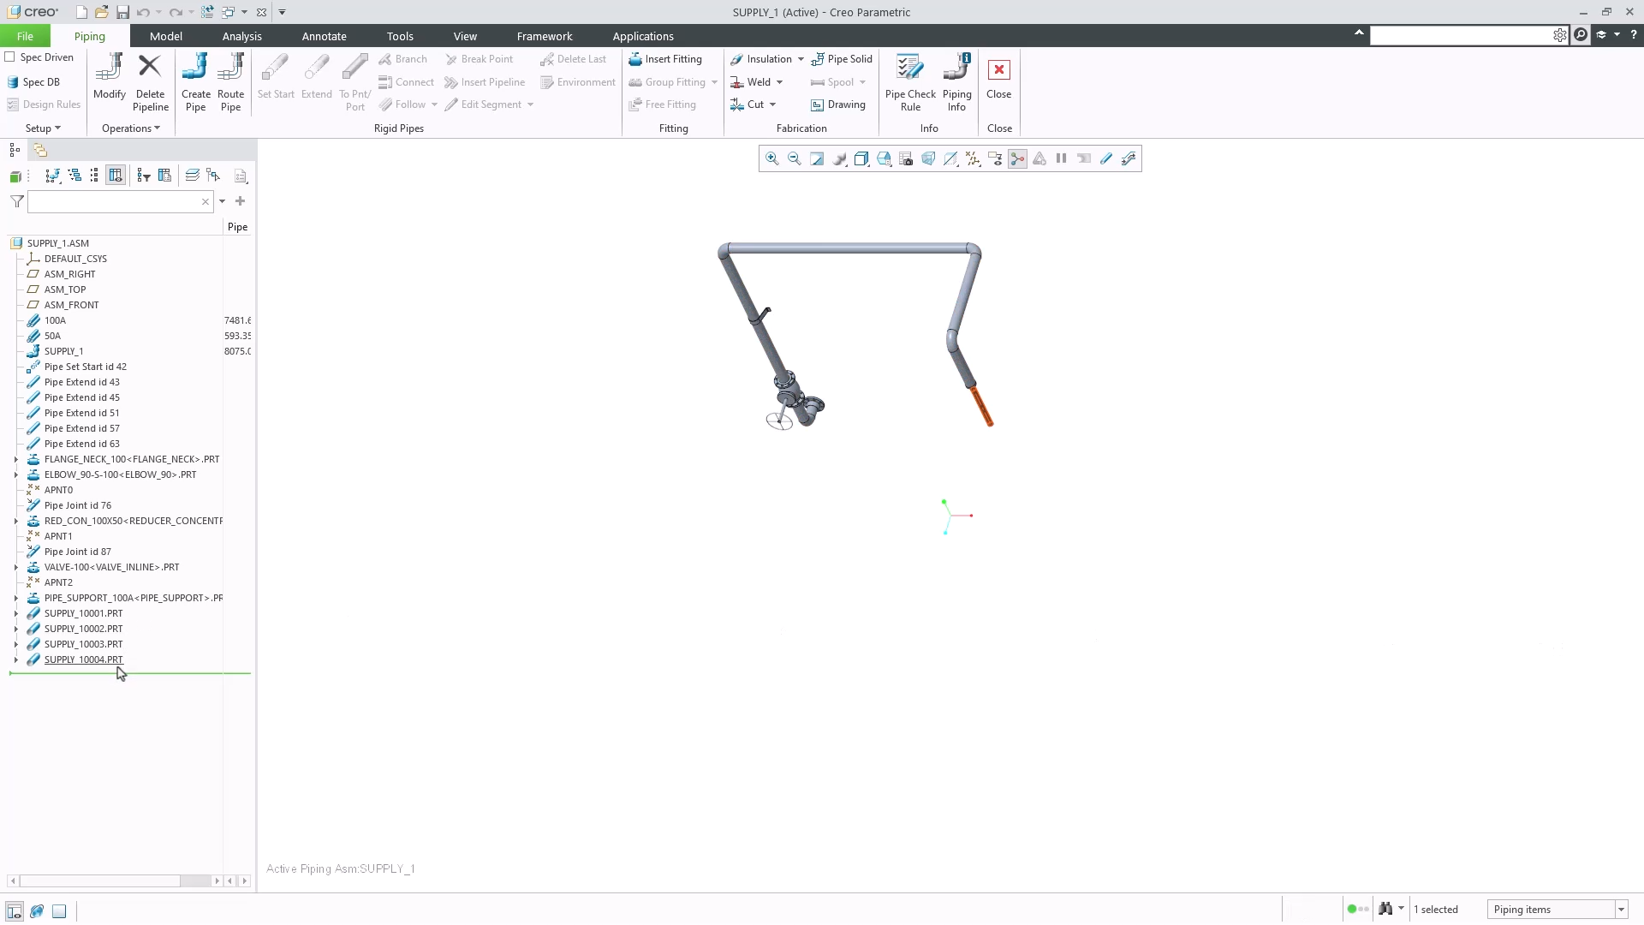This screenshot has height=925, width=1644.
Task: Open the Insulation dropdown arrow
Action: [801, 59]
